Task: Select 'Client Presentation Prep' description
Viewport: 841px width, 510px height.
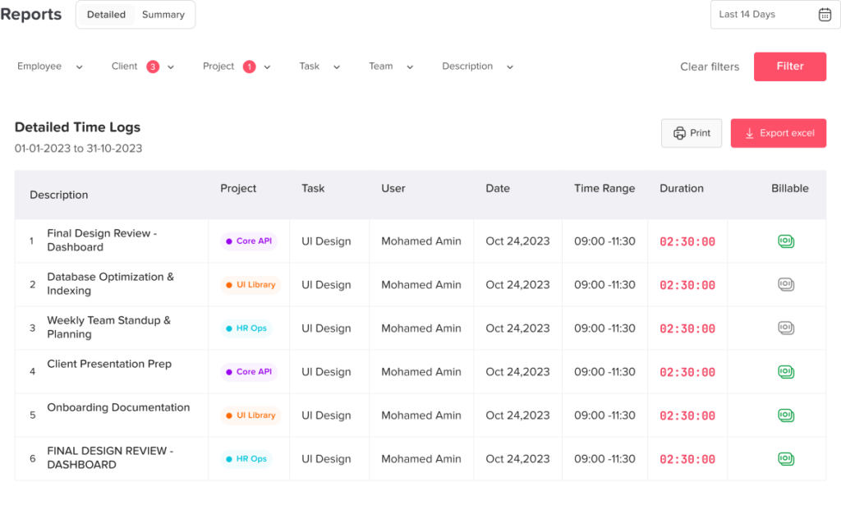Action: tap(109, 364)
